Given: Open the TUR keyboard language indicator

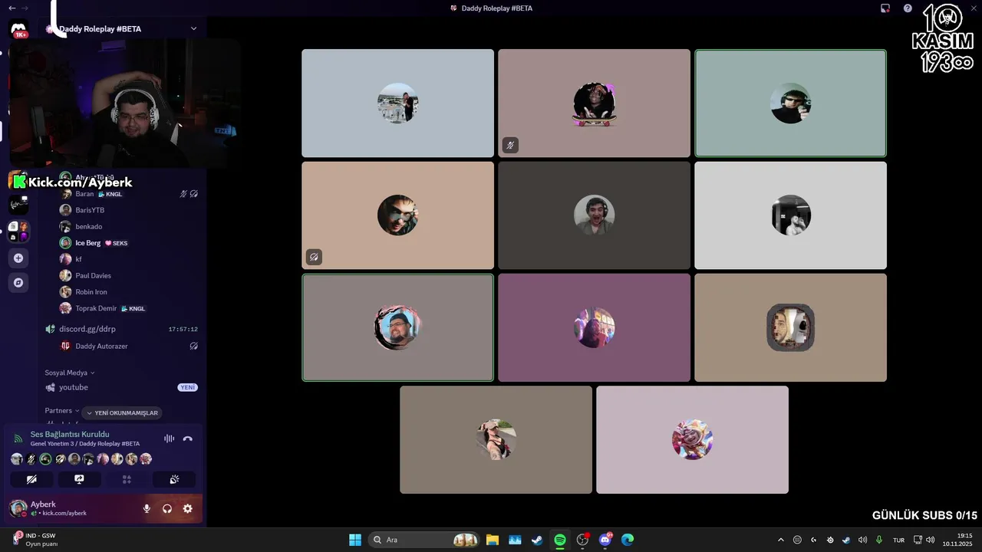Looking at the screenshot, I should [x=898, y=540].
